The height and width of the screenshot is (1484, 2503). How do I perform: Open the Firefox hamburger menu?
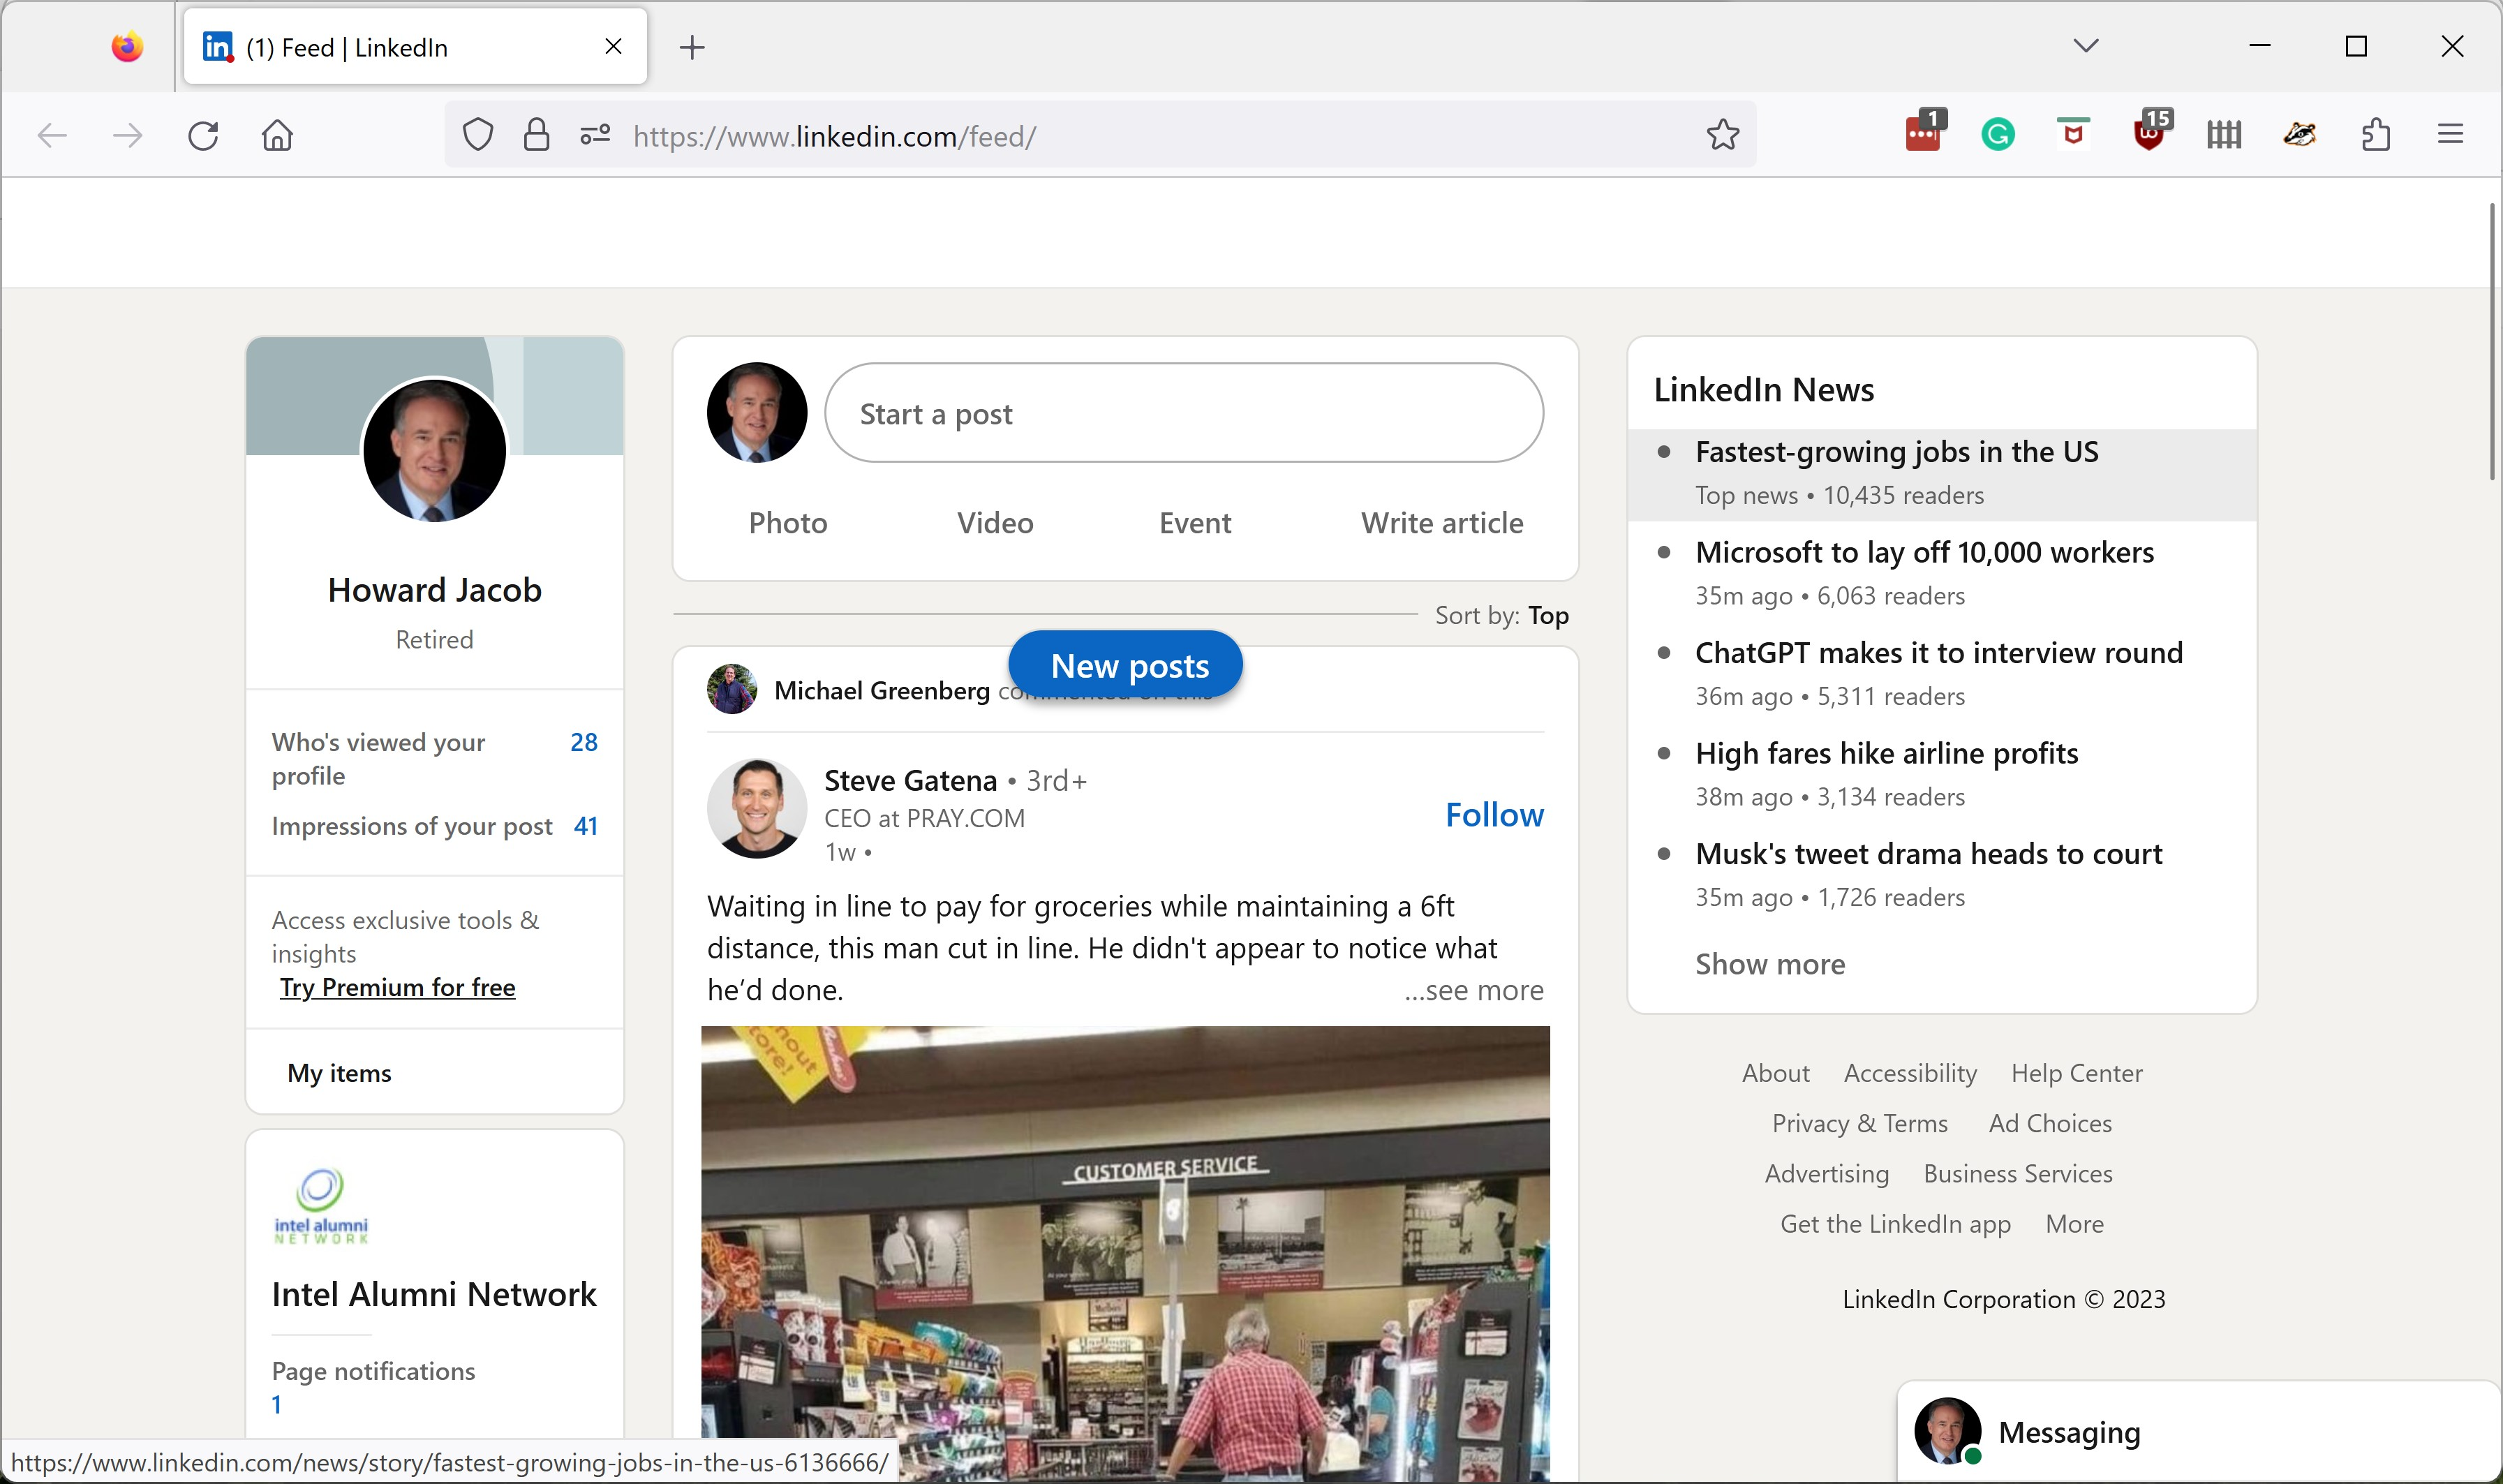click(x=2449, y=135)
